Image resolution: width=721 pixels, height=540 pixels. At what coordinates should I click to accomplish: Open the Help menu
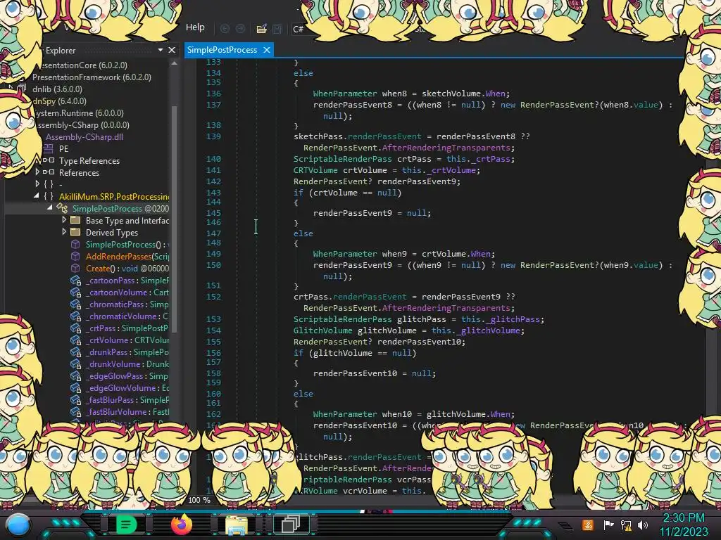(195, 27)
